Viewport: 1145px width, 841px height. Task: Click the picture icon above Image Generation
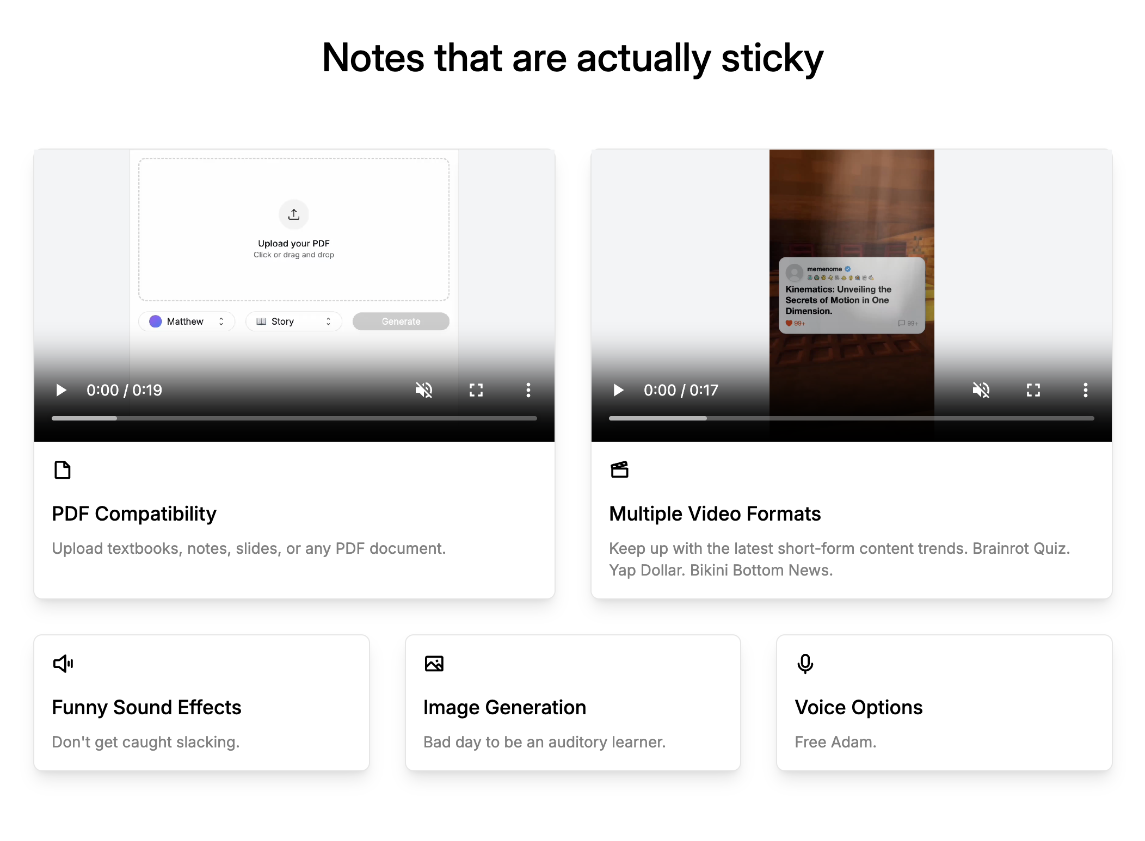(434, 664)
